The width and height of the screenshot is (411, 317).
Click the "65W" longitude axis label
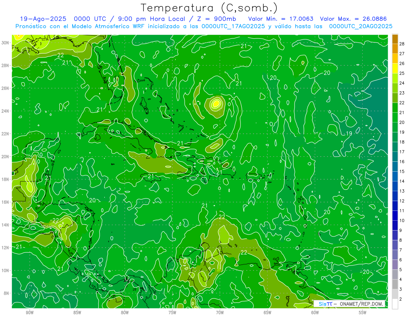pos(267,313)
